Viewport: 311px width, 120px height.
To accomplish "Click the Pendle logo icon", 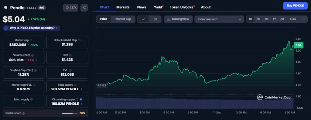I will tap(5, 8).
